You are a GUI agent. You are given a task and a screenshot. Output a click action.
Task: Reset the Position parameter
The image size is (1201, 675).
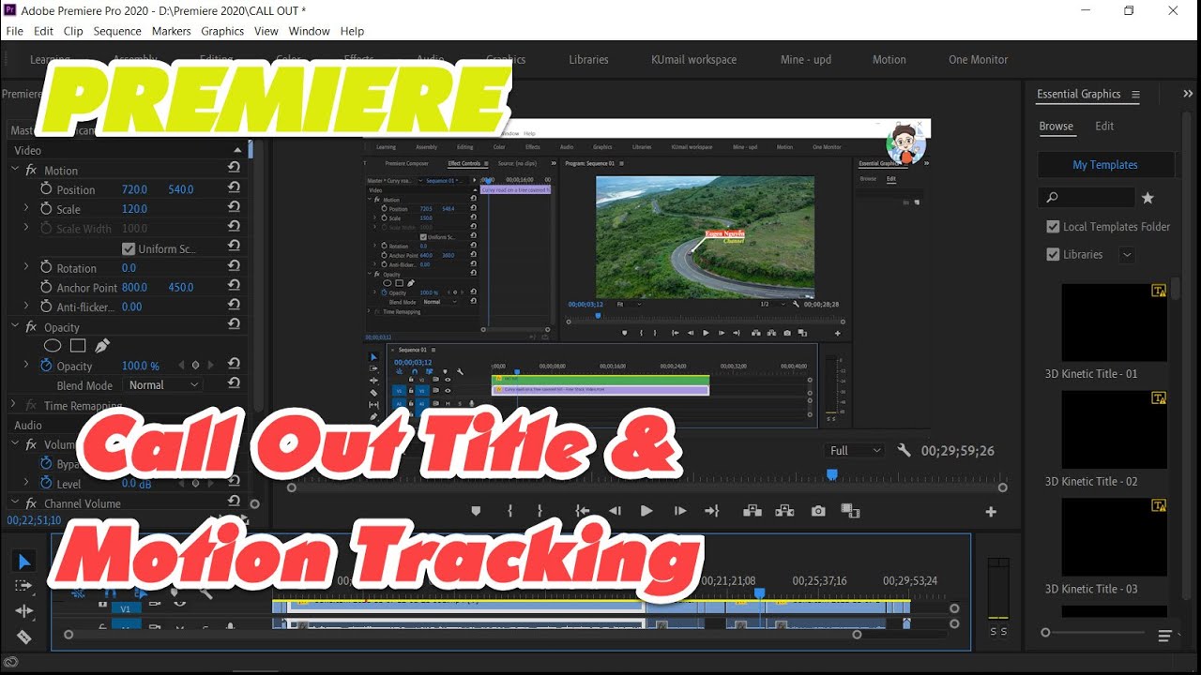click(234, 188)
